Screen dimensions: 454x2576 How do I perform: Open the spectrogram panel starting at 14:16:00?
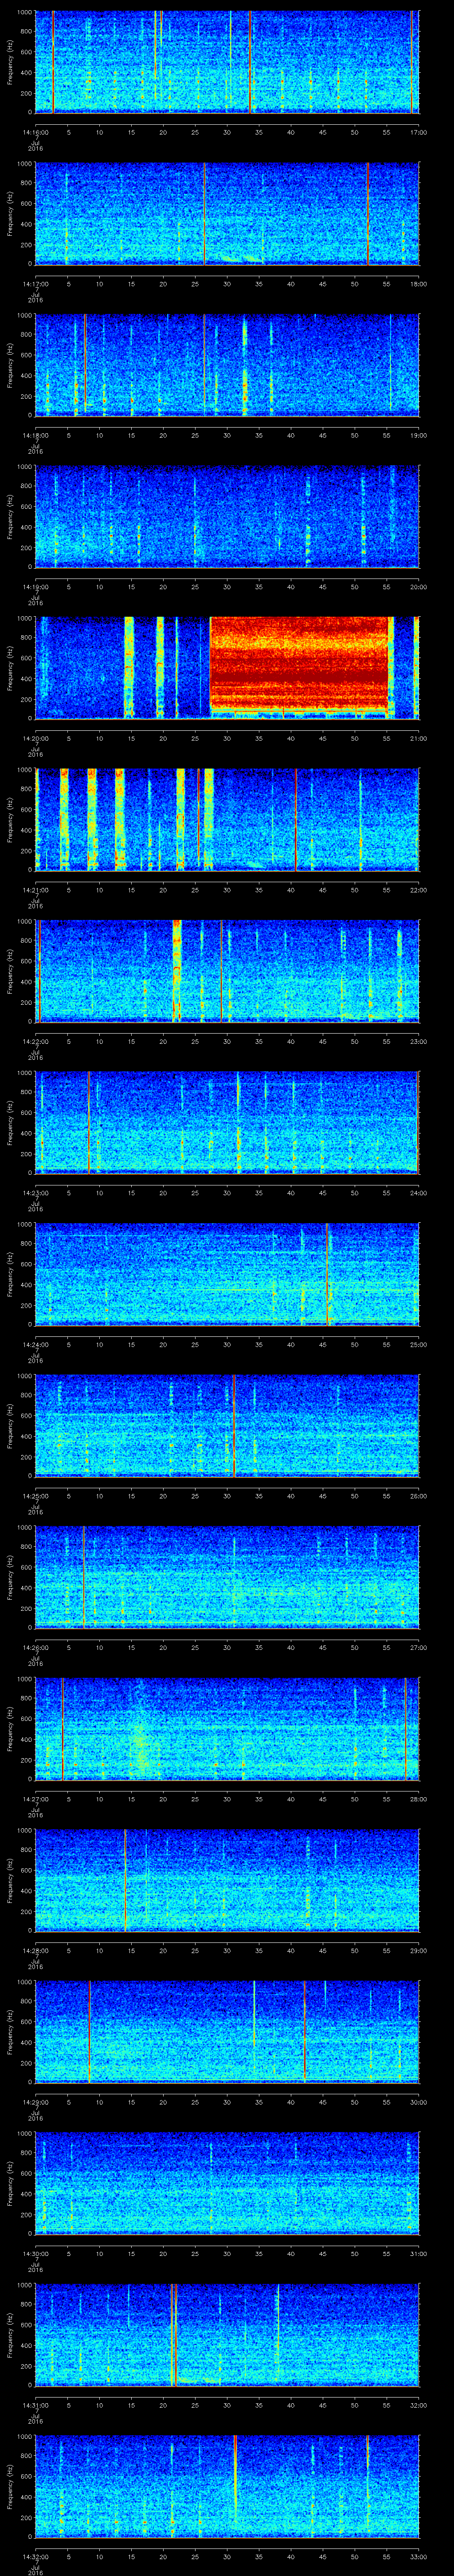point(227,62)
